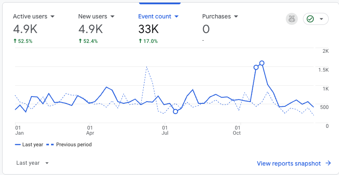Switch to the New users 4.9K tab
Screen dimensions: 339x175
[x=91, y=29]
